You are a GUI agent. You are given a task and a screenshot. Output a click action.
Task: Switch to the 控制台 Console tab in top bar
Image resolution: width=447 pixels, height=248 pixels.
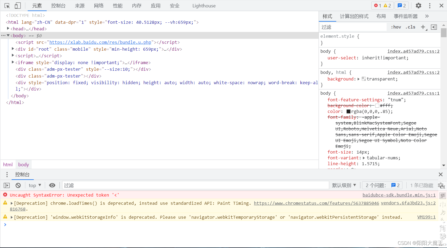click(58, 6)
